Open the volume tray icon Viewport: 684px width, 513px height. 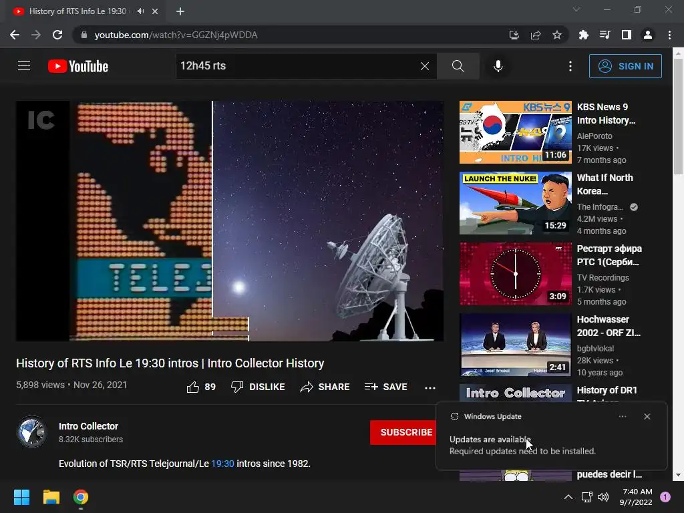pos(603,497)
